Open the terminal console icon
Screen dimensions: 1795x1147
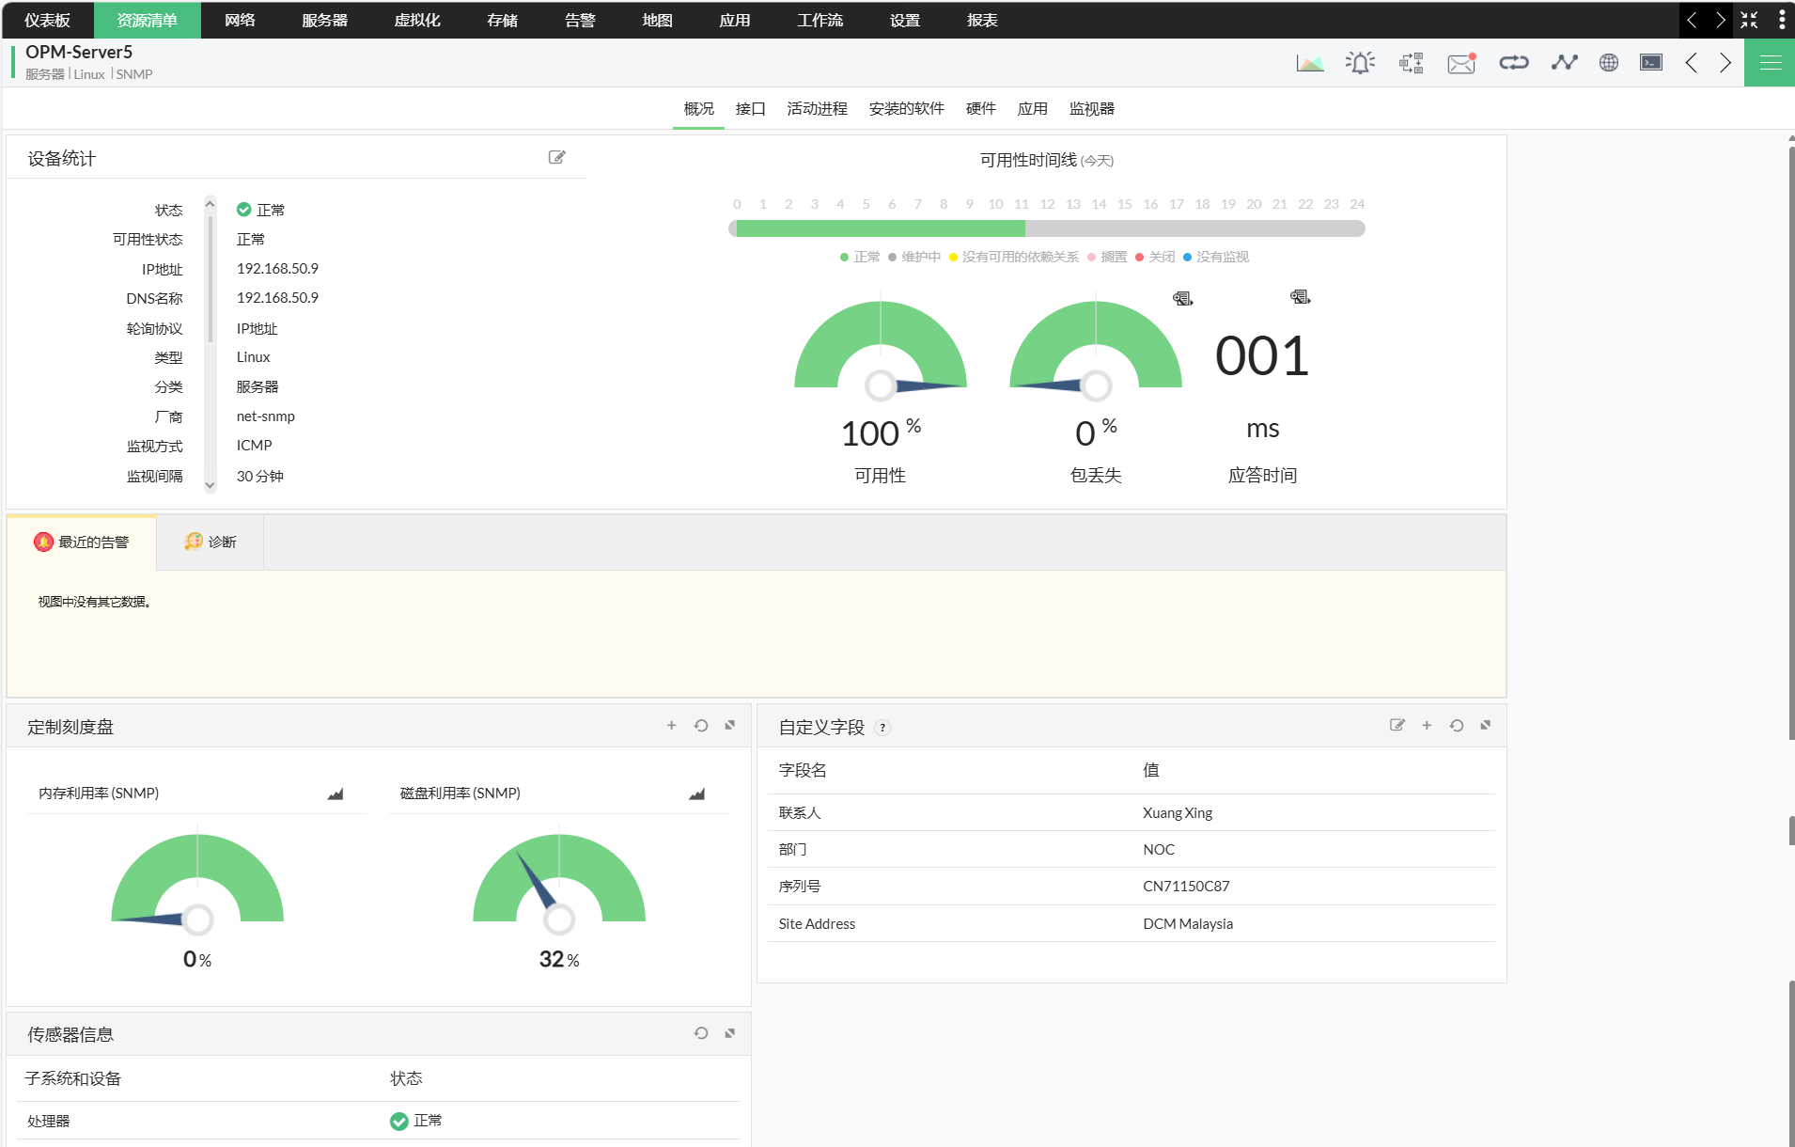(x=1650, y=63)
